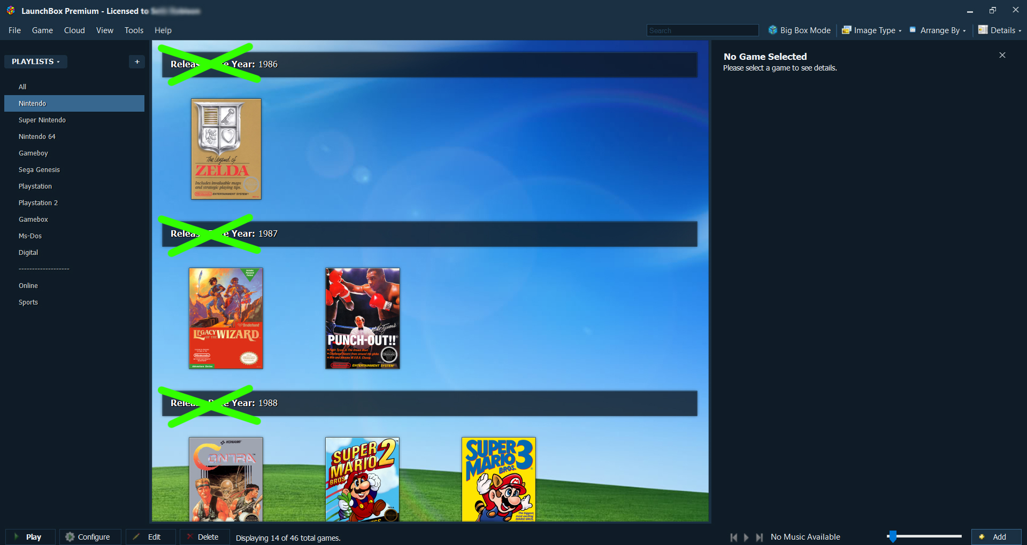This screenshot has height=545, width=1027.
Task: Select the Playstation 2 playlist
Action: tap(74, 203)
